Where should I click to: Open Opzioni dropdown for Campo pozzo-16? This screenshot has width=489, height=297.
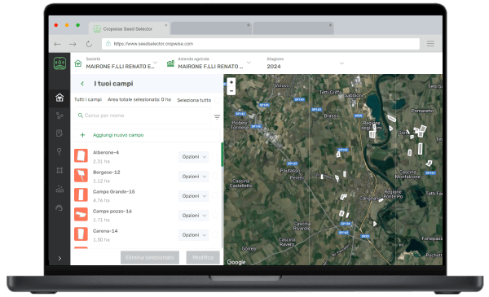click(194, 216)
